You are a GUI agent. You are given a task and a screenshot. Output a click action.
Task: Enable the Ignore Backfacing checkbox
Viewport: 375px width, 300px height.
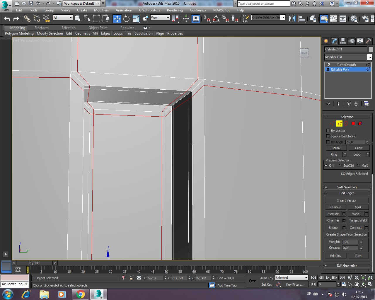[328, 136]
